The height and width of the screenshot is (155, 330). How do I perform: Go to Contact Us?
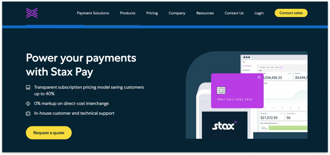point(234,13)
